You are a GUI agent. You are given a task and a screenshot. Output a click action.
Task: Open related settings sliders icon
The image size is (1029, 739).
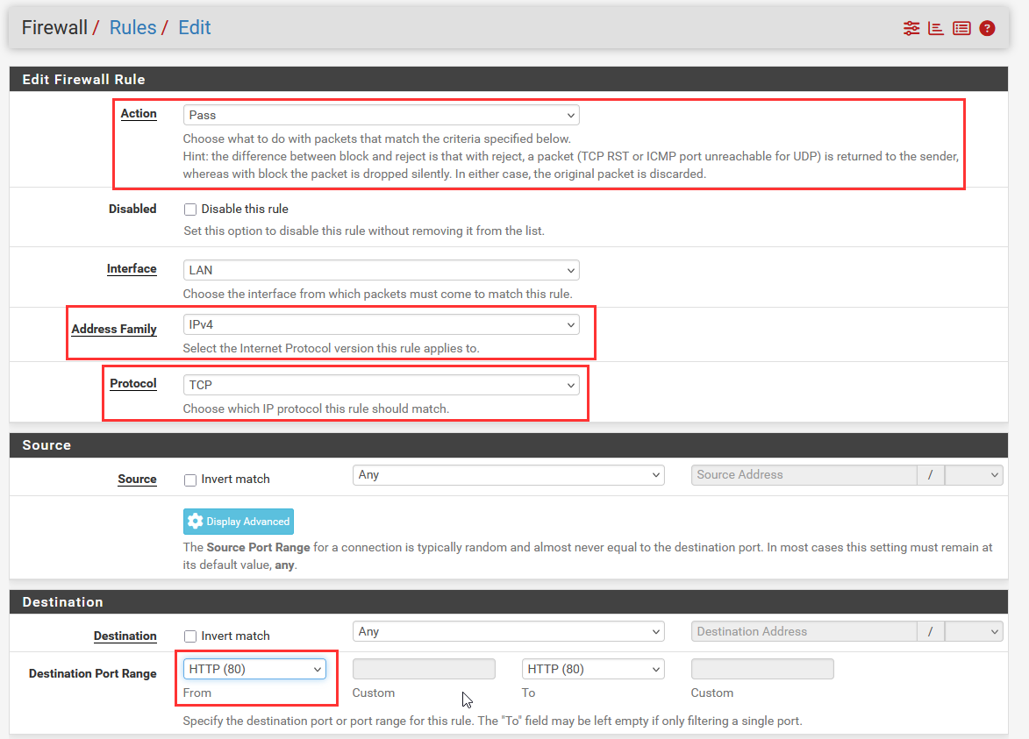pos(911,28)
